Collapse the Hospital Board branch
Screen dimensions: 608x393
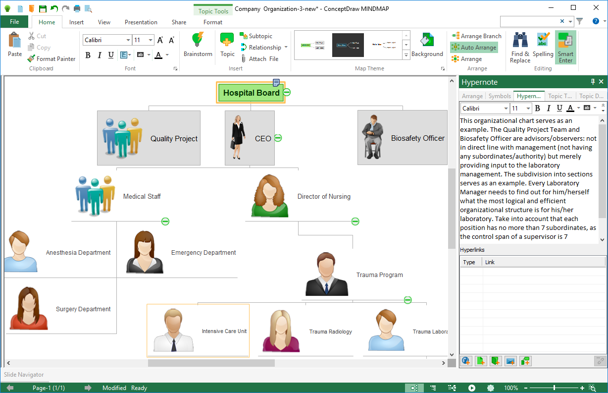pos(287,92)
